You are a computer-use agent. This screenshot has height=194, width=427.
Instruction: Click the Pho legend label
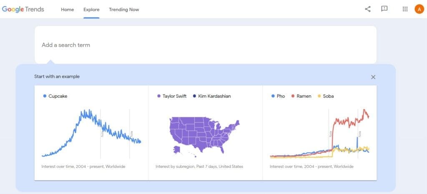281,96
